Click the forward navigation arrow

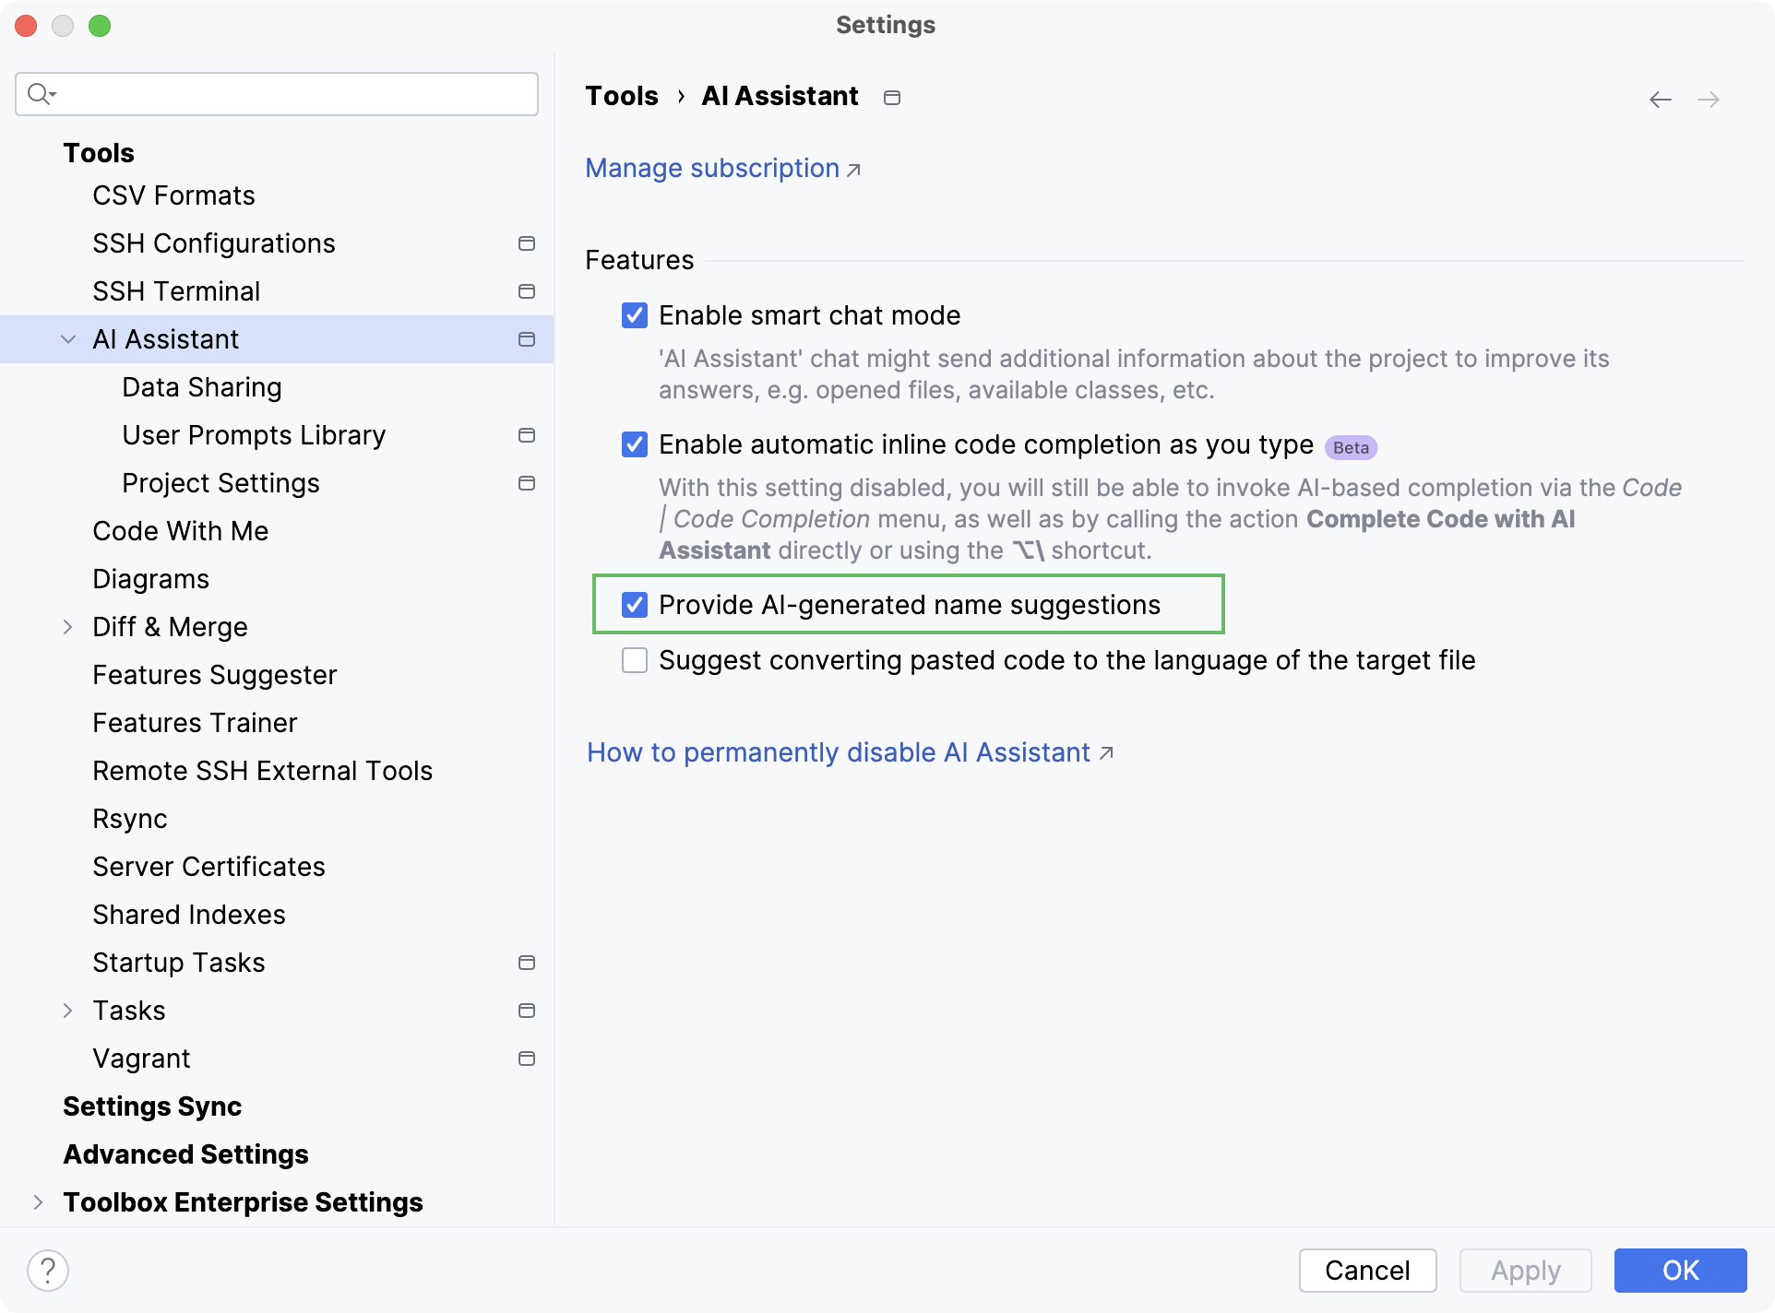[1709, 99]
